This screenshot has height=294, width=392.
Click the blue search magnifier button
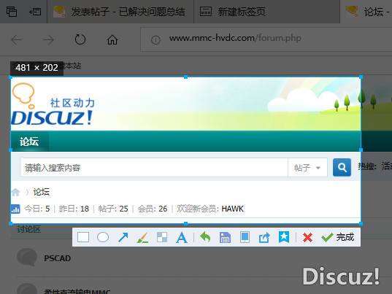pyautogui.click(x=342, y=167)
